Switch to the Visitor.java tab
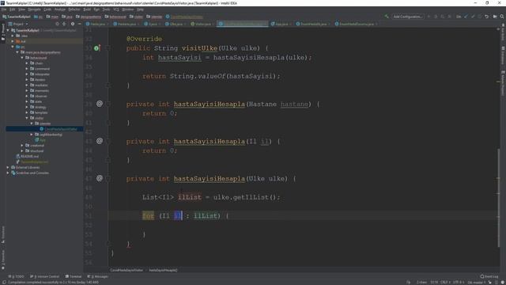 202,24
